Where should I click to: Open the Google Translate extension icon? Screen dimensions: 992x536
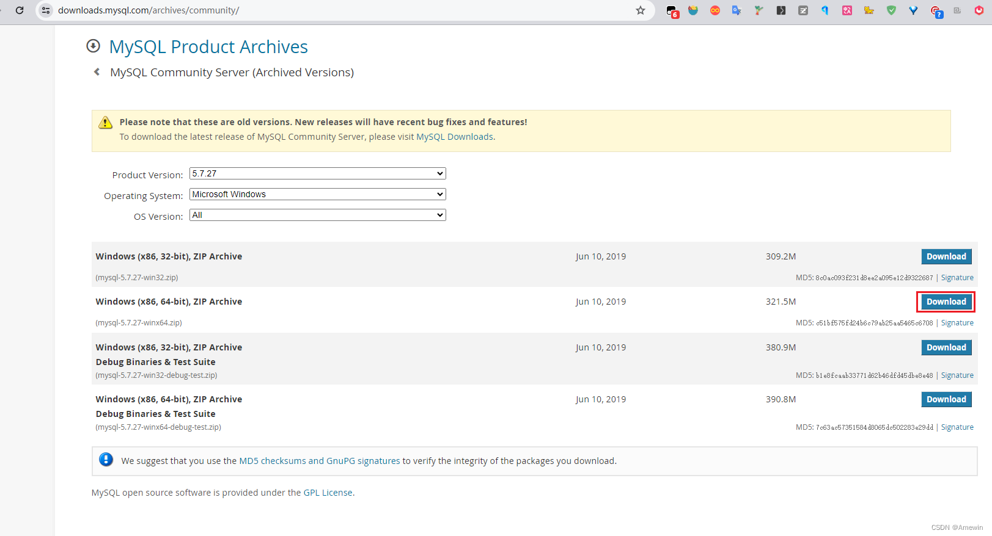tap(737, 10)
